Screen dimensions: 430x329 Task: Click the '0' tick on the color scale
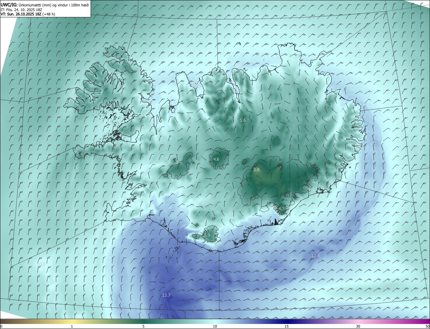point(1,327)
